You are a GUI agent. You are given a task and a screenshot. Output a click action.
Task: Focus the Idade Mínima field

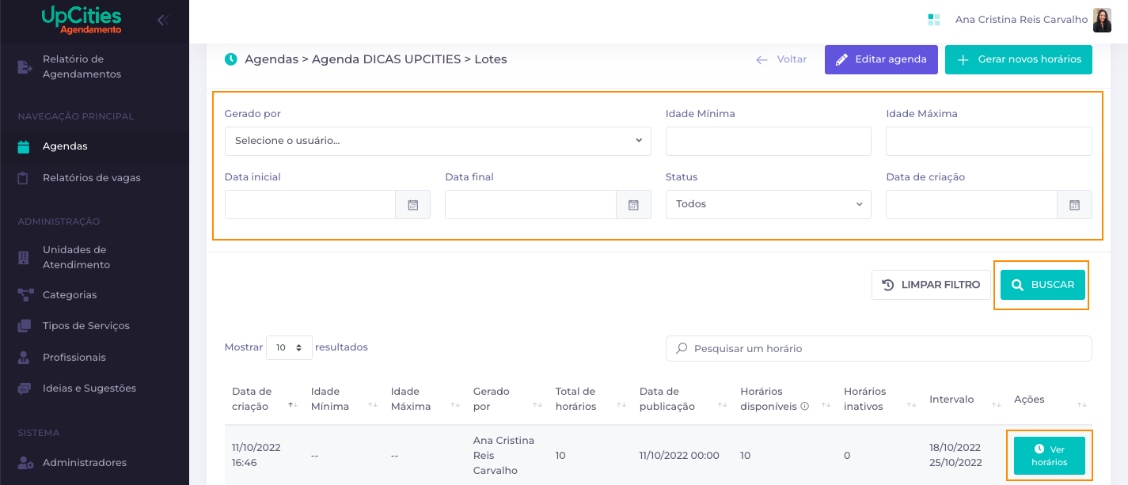[x=768, y=141]
